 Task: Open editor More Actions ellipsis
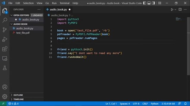(185, 9)
